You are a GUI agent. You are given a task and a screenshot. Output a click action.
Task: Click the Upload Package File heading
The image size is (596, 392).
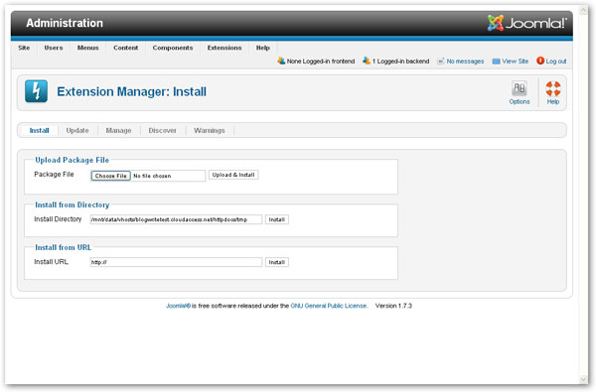tap(73, 160)
